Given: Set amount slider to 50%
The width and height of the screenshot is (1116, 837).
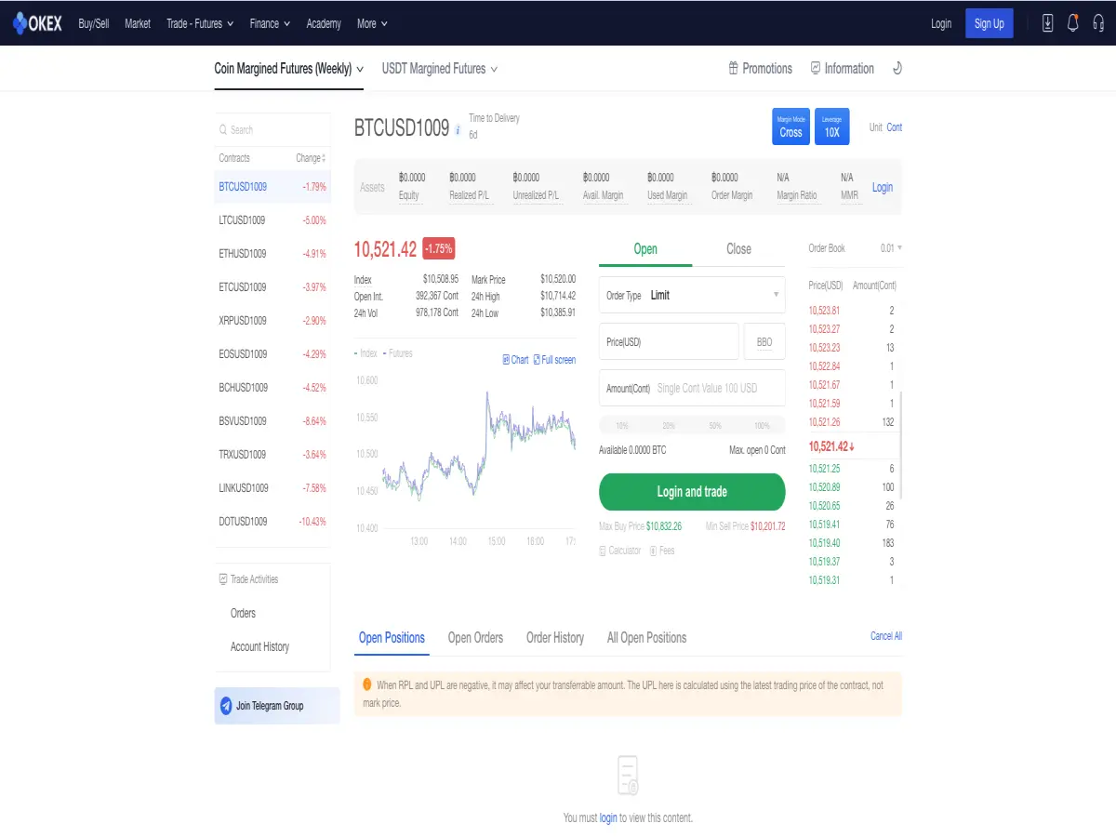Looking at the screenshot, I should pyautogui.click(x=715, y=425).
